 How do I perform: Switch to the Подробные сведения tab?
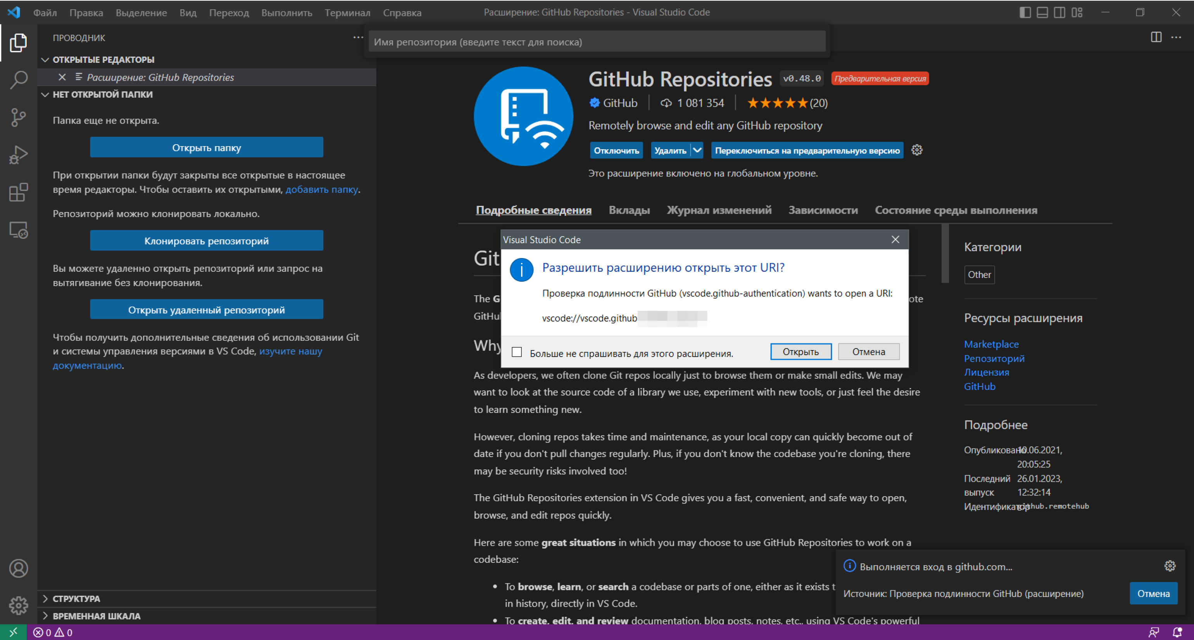point(533,210)
